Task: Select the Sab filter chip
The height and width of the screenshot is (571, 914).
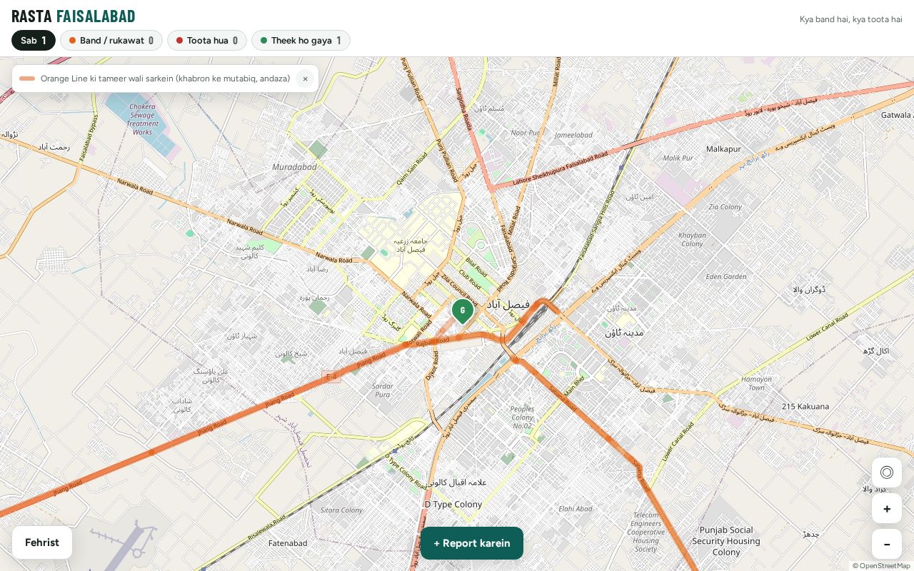Action: [34, 41]
